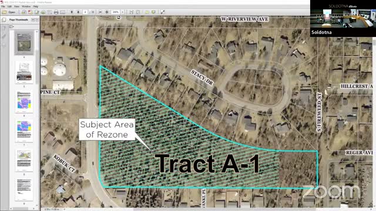This screenshot has height=211, width=376.
Task: Open the File menu
Action: click(3, 6)
